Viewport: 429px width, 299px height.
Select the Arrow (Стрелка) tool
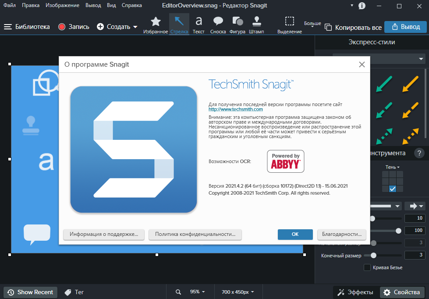click(x=179, y=24)
